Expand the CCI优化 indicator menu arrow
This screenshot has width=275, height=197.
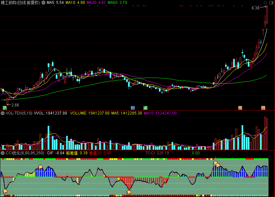[3, 153]
